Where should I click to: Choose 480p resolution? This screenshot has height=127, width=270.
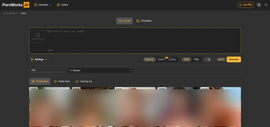coord(187,59)
